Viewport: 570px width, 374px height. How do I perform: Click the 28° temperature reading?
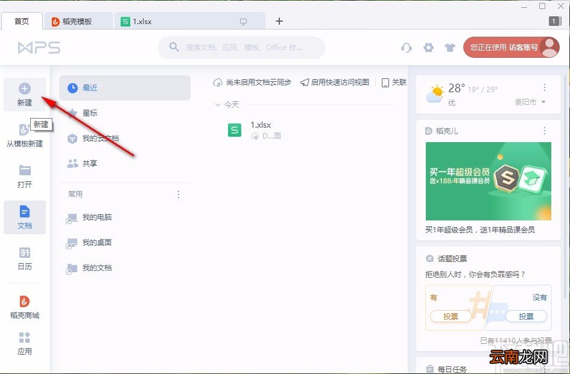pos(456,88)
